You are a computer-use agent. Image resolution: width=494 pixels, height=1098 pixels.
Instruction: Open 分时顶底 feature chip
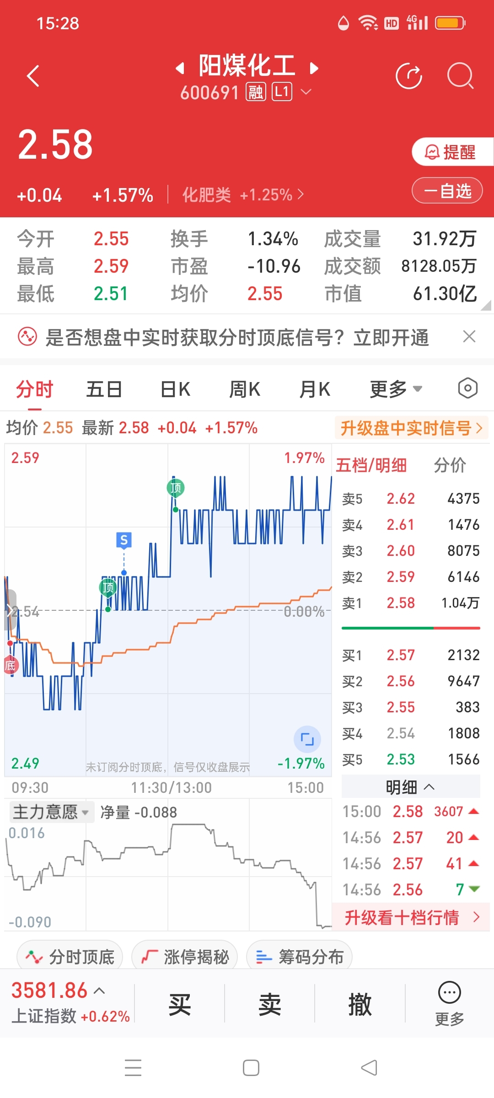coord(70,957)
